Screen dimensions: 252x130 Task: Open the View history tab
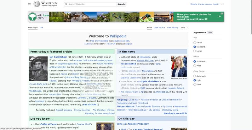click(172, 28)
